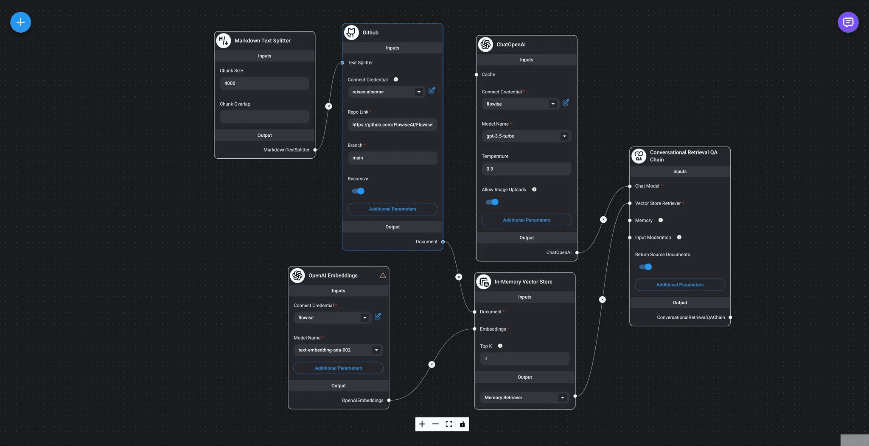Disable the Recursive toggle in Github node
The height and width of the screenshot is (446, 869).
click(x=358, y=191)
